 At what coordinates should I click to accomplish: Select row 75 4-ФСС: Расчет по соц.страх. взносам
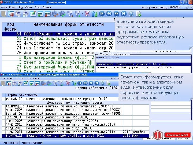(58, 44)
